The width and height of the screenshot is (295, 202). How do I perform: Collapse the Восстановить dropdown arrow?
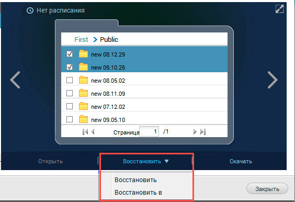click(166, 161)
